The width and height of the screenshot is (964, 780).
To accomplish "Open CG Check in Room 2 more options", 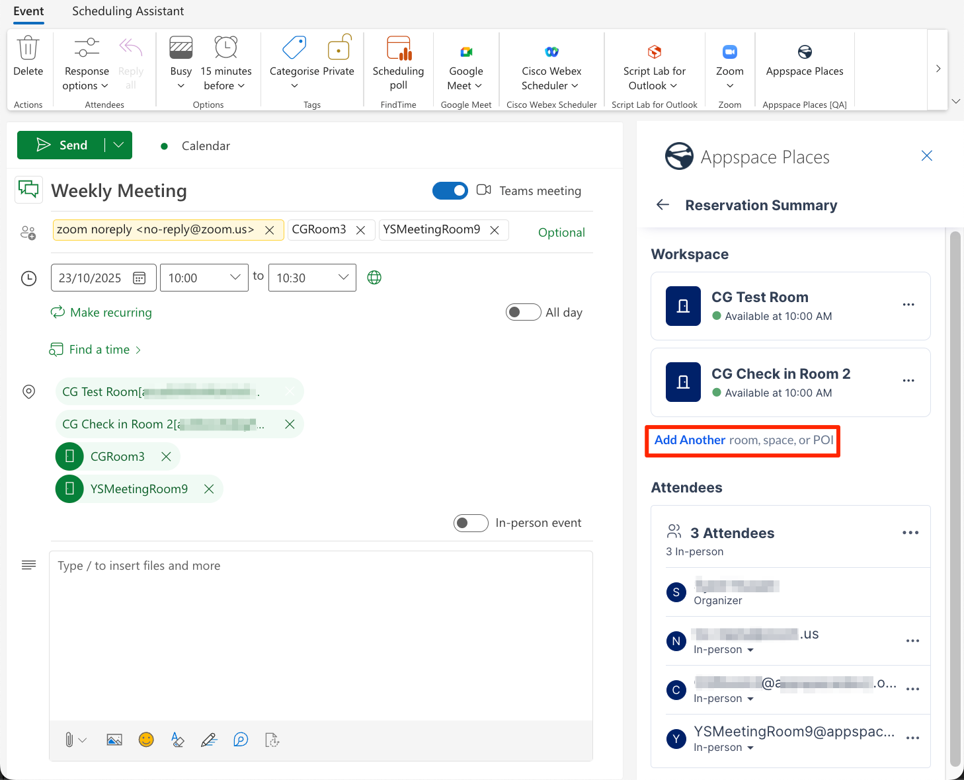I will tap(908, 381).
